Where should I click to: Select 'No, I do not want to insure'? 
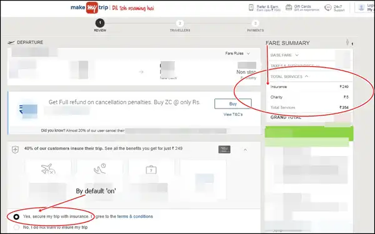coord(16,227)
